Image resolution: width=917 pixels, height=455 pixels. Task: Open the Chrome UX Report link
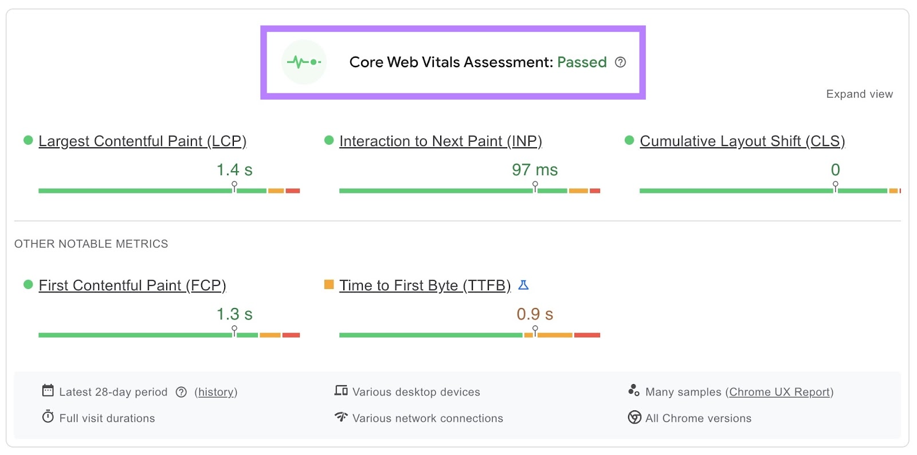780,392
